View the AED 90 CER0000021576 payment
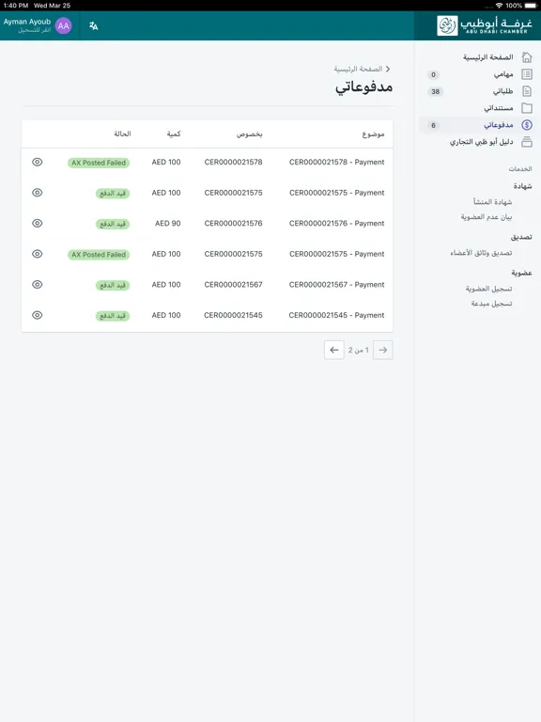 (38, 224)
